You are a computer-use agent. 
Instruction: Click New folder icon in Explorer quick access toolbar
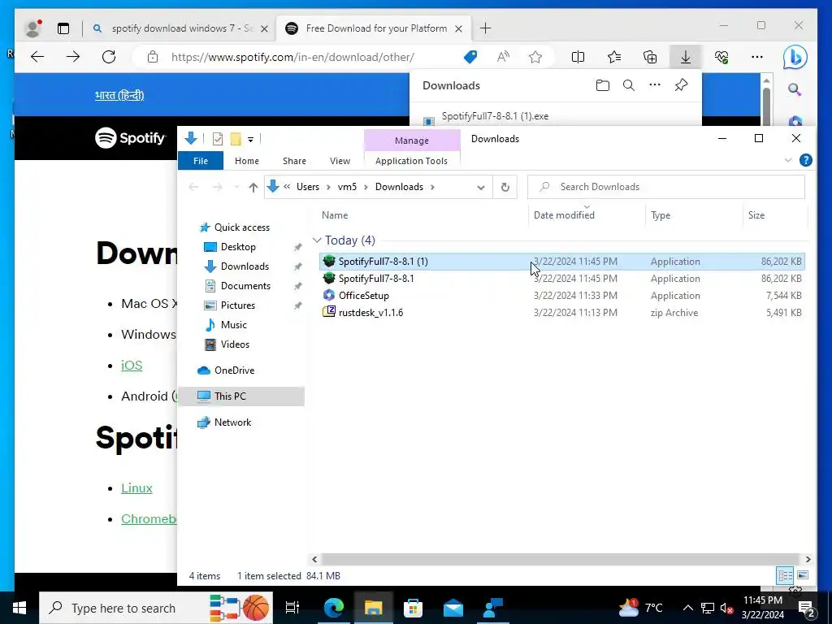click(x=236, y=139)
